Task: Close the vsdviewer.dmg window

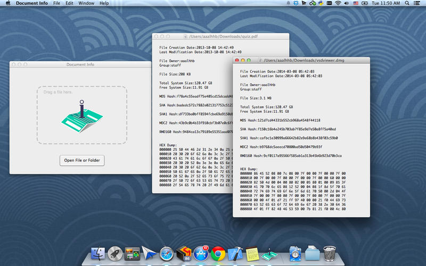Action: click(237, 60)
